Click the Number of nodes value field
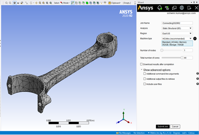Screen dimensions: 199x135 188,50
